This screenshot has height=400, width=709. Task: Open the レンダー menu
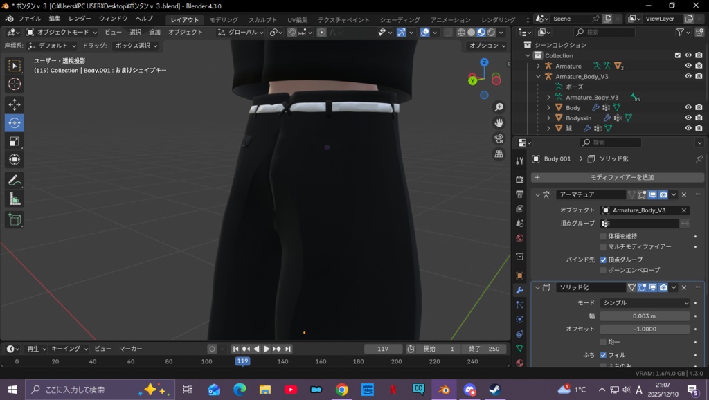[80, 19]
